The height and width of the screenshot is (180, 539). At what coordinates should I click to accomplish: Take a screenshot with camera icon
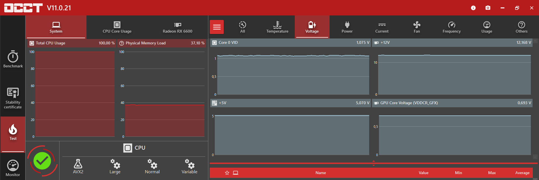tap(488, 8)
